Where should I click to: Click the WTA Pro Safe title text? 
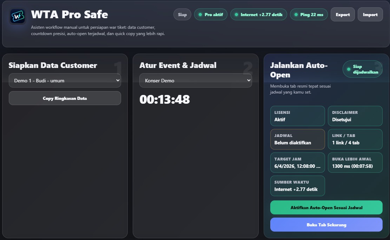70,14
